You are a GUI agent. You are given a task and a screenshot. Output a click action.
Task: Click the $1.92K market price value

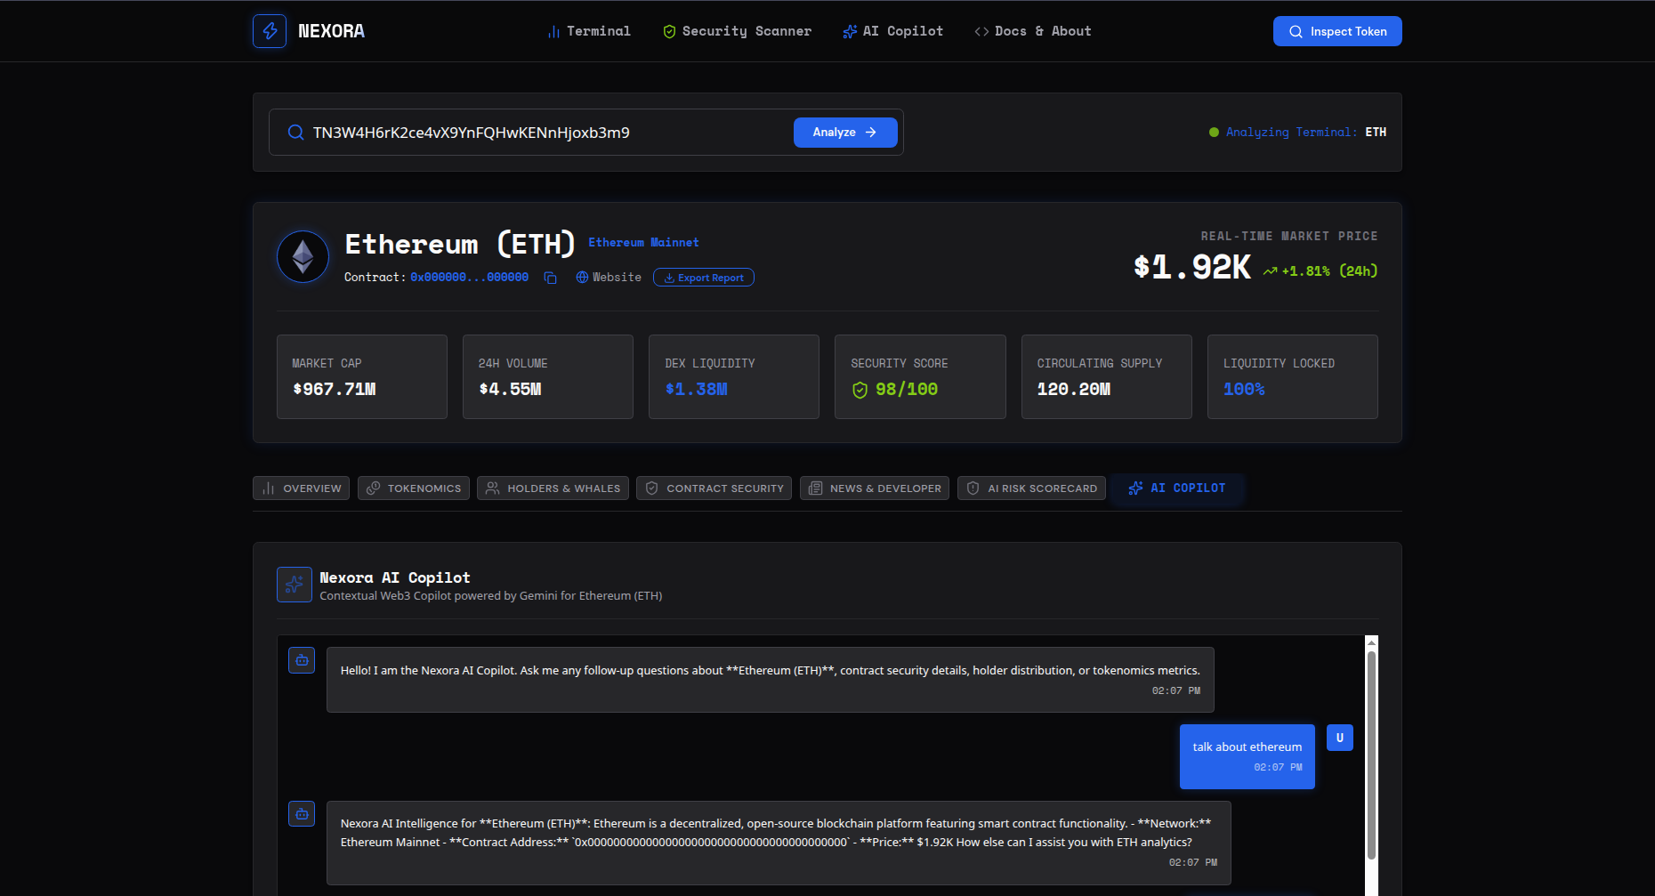[x=1192, y=267]
